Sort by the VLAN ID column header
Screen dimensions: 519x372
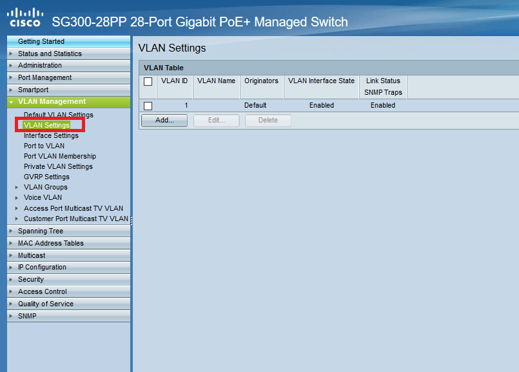click(175, 86)
